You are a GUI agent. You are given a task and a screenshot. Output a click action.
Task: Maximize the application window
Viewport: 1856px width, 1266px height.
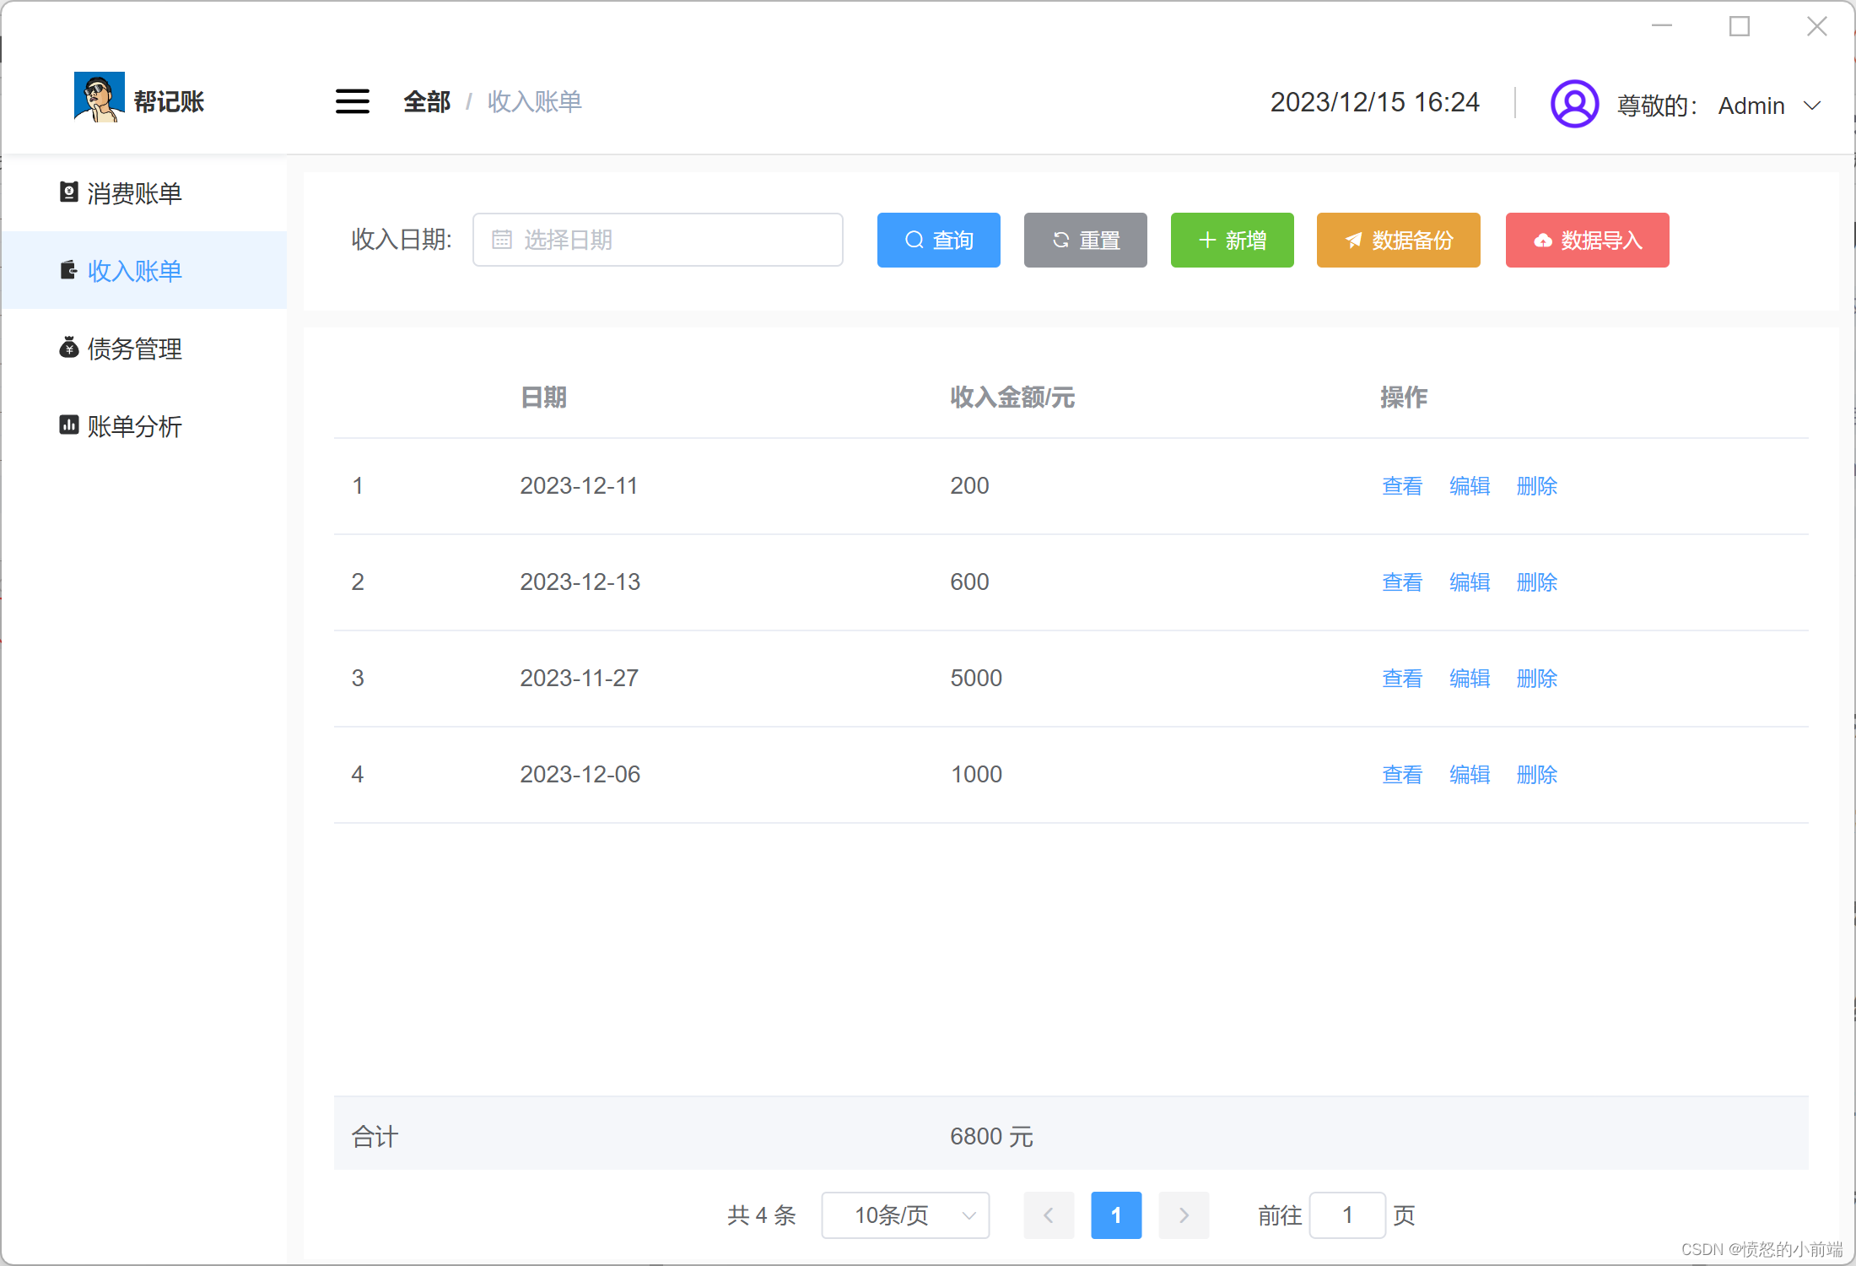[1740, 26]
